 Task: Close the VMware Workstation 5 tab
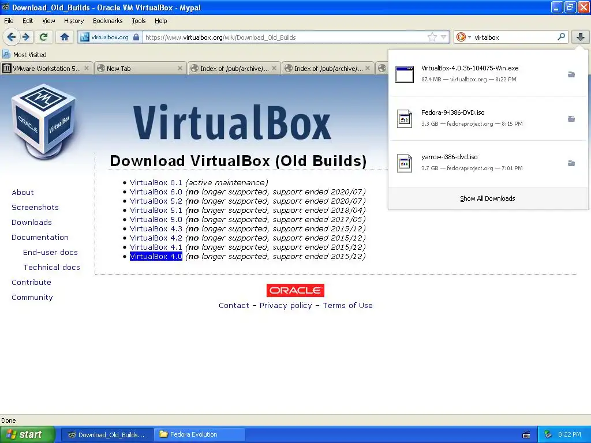87,68
